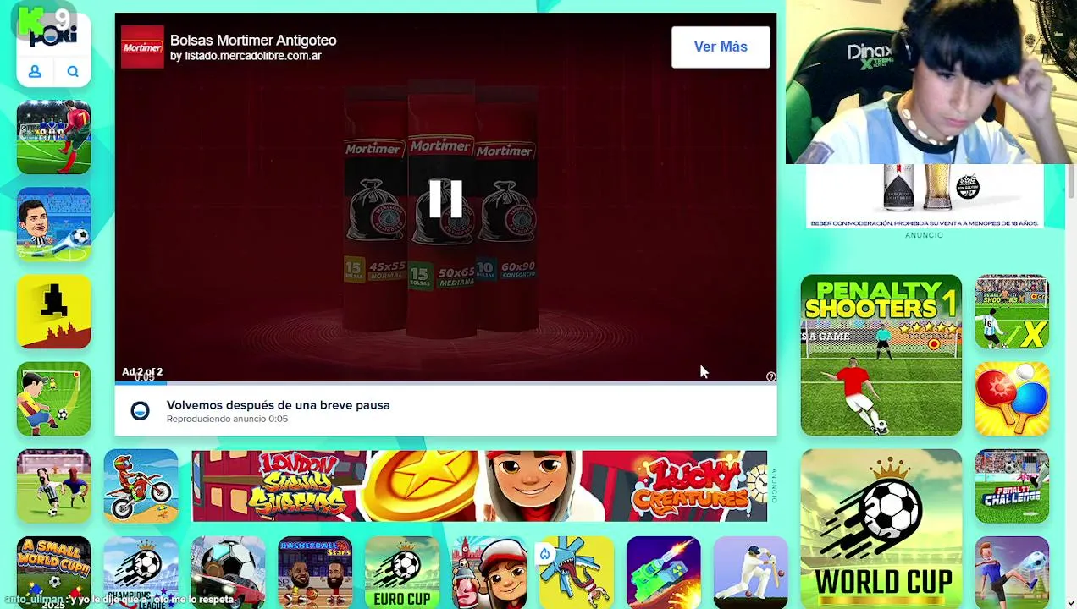Open the blonde kid kicking ball icon

pos(1012,573)
